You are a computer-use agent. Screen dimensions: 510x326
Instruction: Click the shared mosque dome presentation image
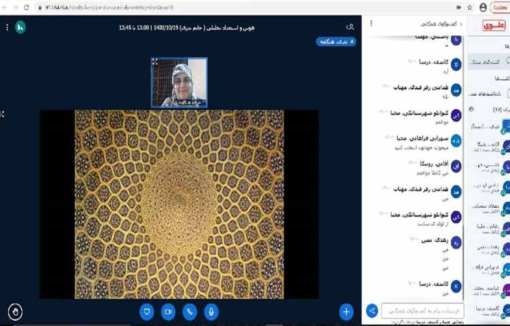pos(180,204)
